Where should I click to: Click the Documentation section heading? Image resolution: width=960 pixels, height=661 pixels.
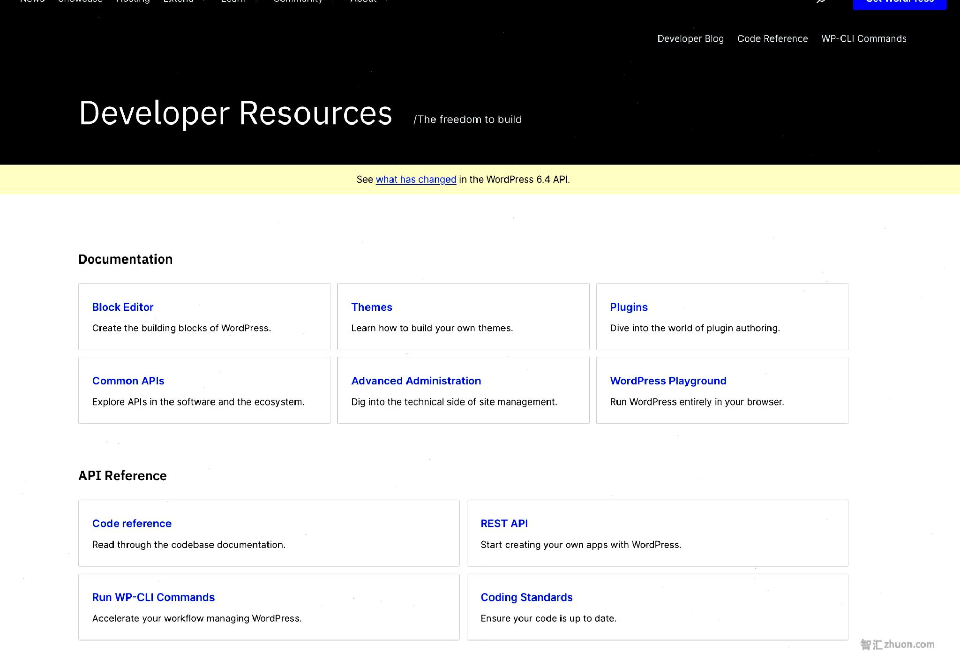(x=126, y=259)
